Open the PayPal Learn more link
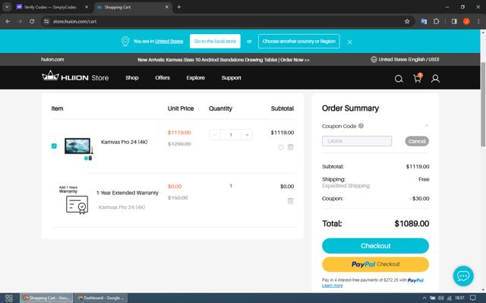486x303 pixels. click(333, 286)
